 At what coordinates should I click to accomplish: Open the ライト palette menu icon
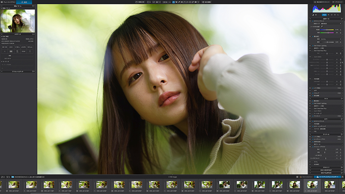342,98
